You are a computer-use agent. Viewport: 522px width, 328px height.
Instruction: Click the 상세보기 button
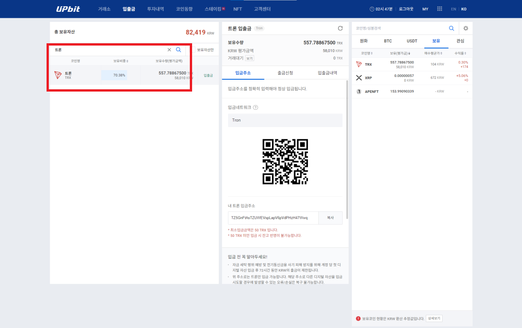tap(434, 318)
